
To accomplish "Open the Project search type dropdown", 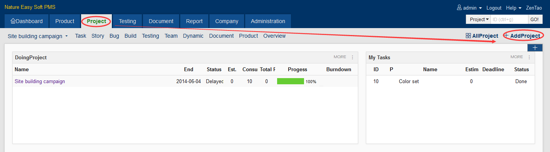I will (x=478, y=19).
